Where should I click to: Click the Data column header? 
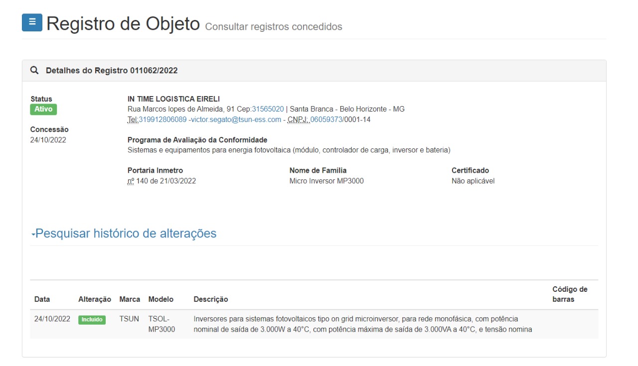tap(42, 299)
